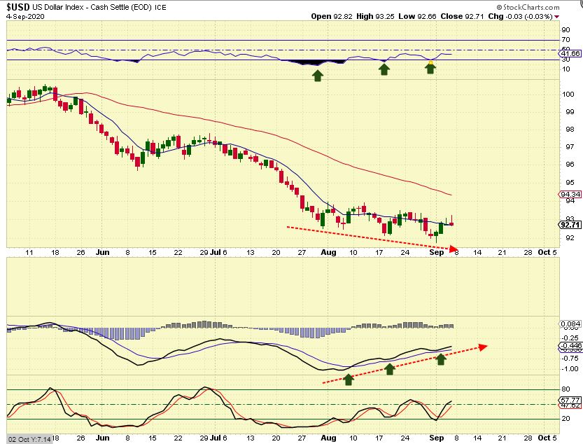Click red dashed arrowhead below price candles

(454, 249)
